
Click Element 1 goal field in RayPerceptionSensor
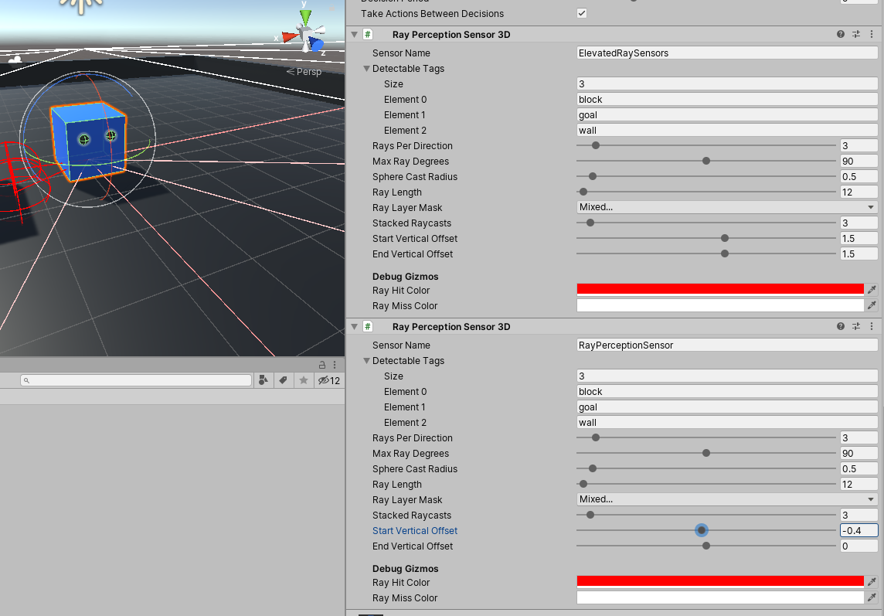point(727,407)
